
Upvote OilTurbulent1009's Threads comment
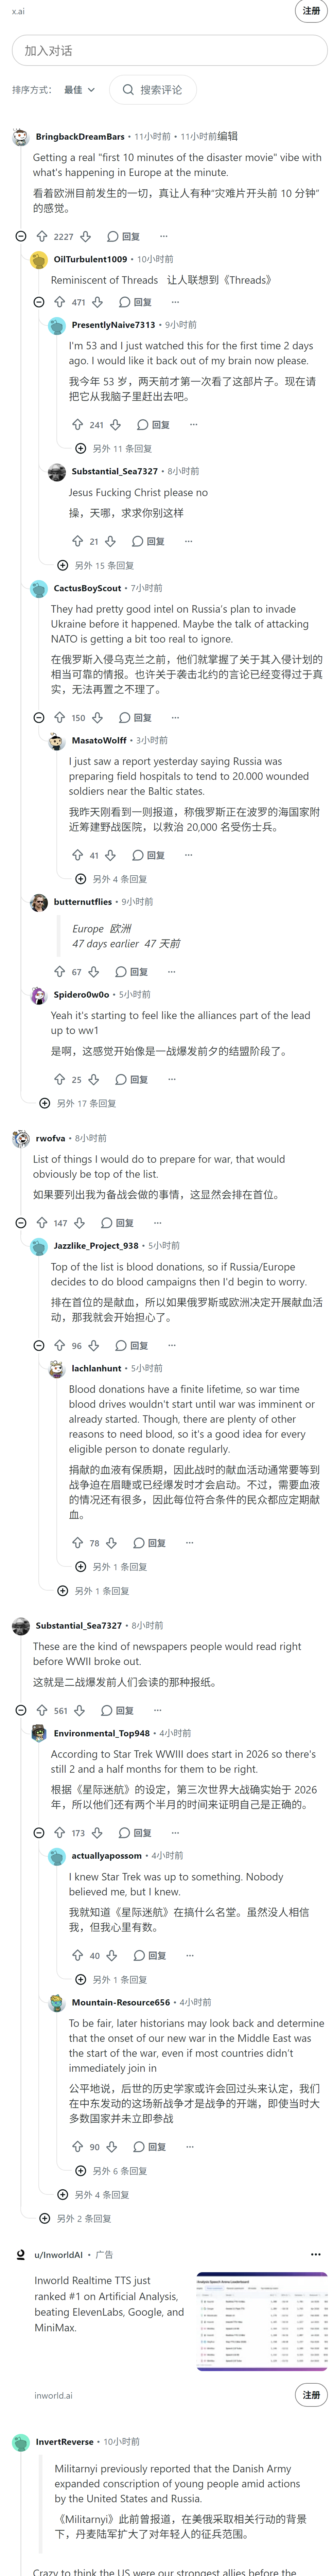[x=60, y=302]
